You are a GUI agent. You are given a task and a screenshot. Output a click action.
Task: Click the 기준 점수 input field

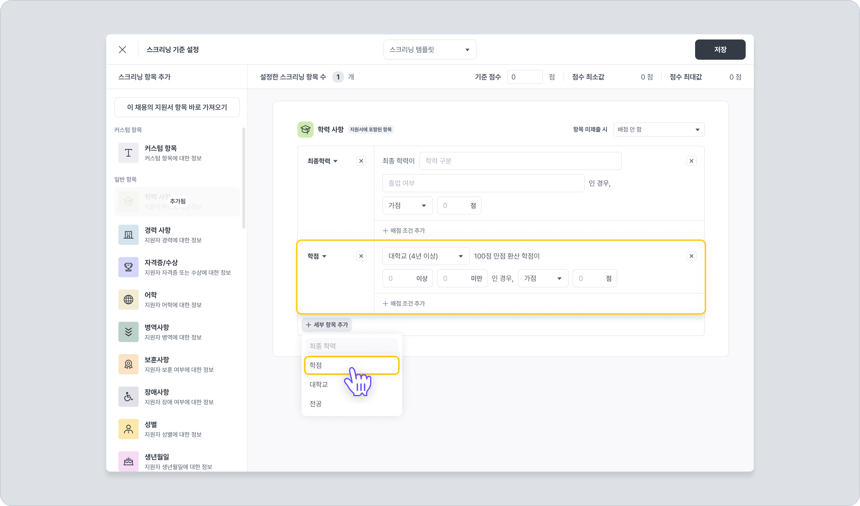pos(525,77)
